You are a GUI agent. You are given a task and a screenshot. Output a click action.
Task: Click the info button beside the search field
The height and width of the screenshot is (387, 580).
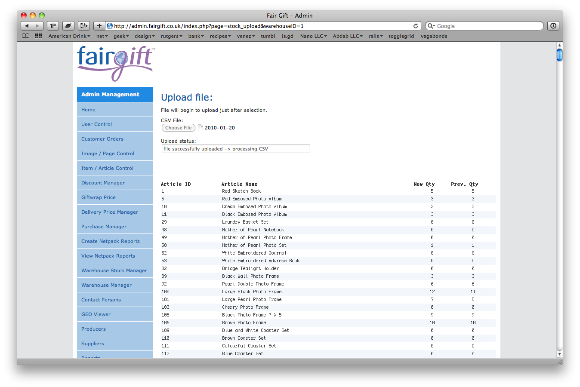tap(553, 26)
